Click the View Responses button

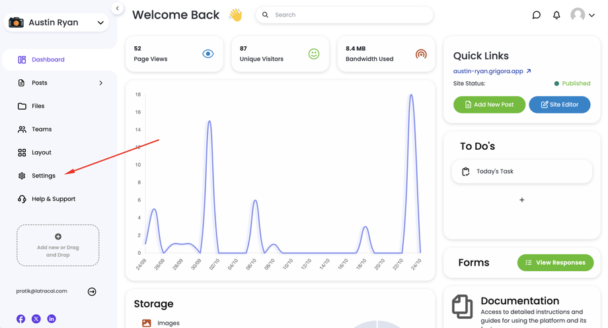pos(555,263)
